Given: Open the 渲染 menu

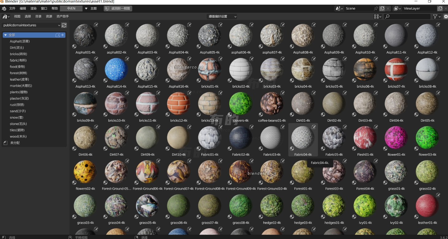Looking at the screenshot, I should [x=33, y=9].
